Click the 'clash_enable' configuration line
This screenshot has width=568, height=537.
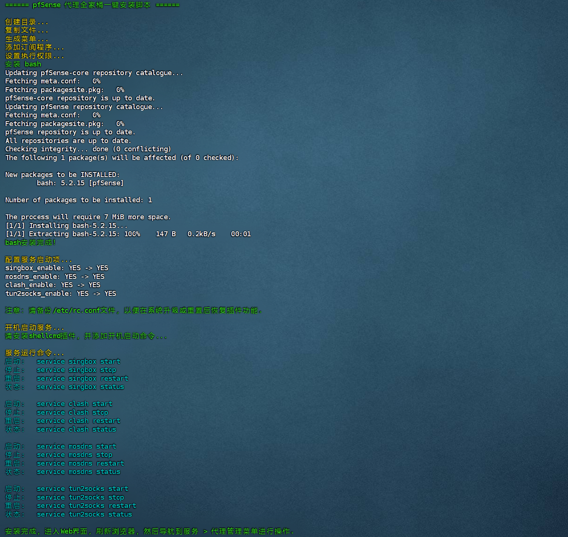point(52,285)
